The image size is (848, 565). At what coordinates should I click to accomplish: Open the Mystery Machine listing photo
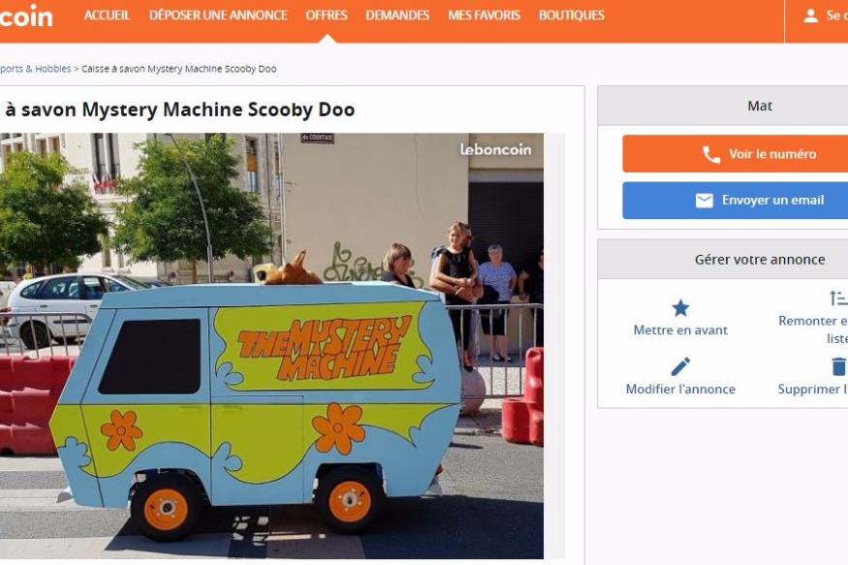[x=271, y=346]
